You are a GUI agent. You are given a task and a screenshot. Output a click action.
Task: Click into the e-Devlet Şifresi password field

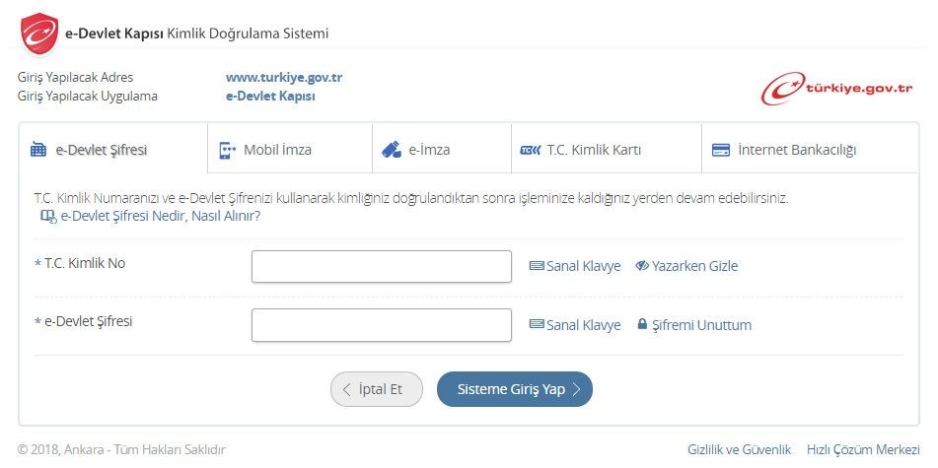[381, 325]
